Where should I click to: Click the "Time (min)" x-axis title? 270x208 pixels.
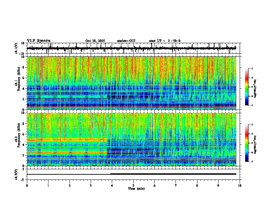[136, 189]
